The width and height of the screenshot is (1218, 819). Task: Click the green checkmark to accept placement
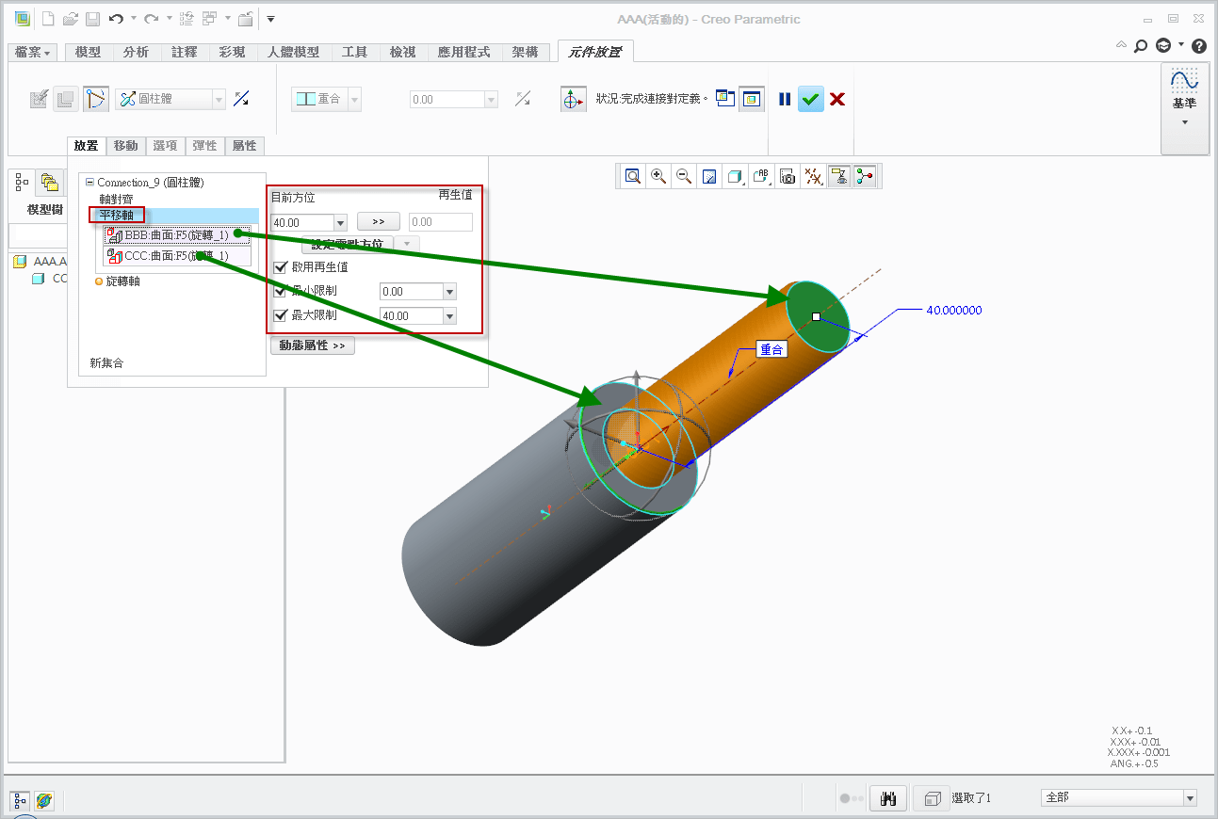coord(811,99)
